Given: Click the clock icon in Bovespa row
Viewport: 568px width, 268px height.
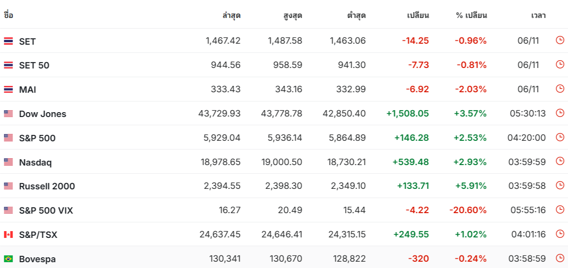Looking at the screenshot, I should click(560, 258).
